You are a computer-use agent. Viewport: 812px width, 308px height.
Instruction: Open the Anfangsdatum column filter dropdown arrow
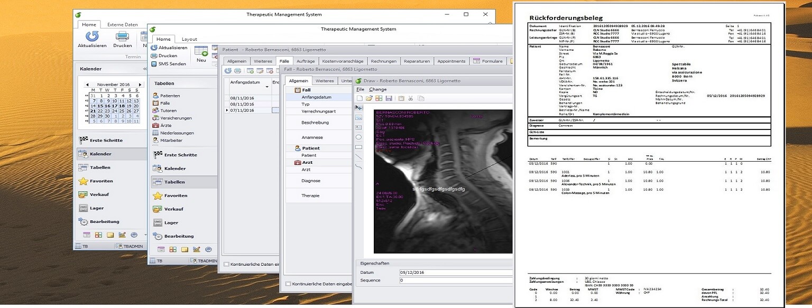266,86
